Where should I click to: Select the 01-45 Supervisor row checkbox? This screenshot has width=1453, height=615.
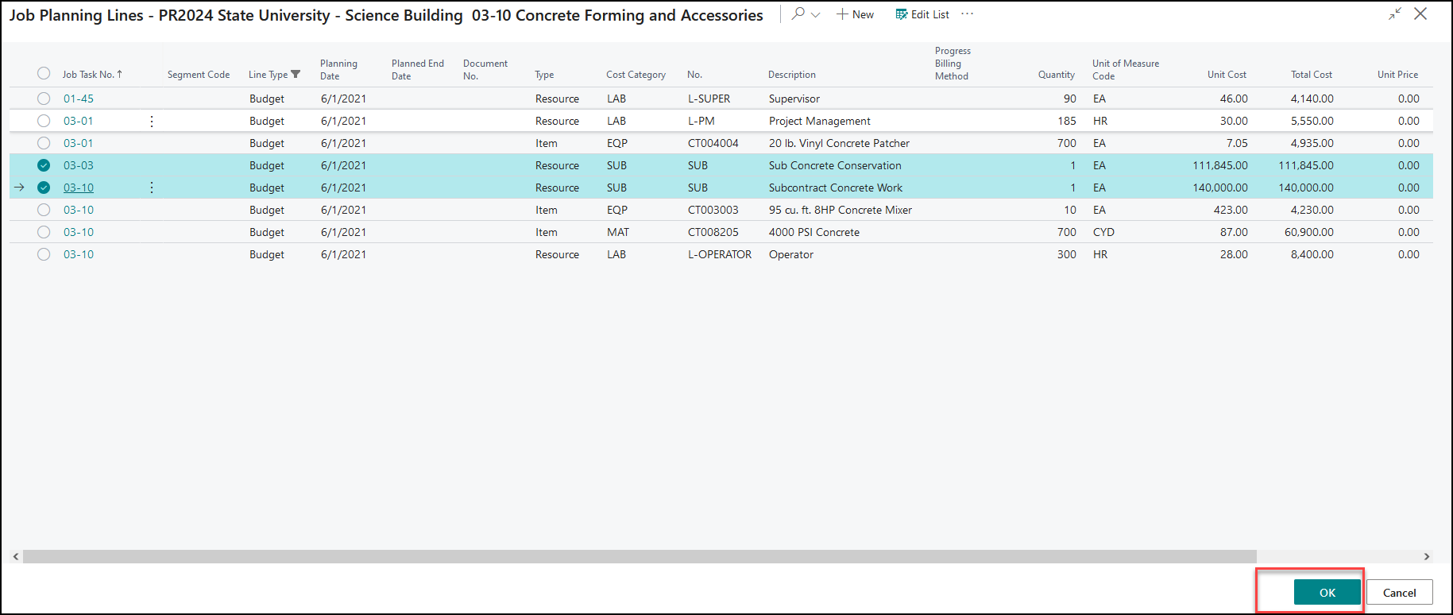click(44, 99)
